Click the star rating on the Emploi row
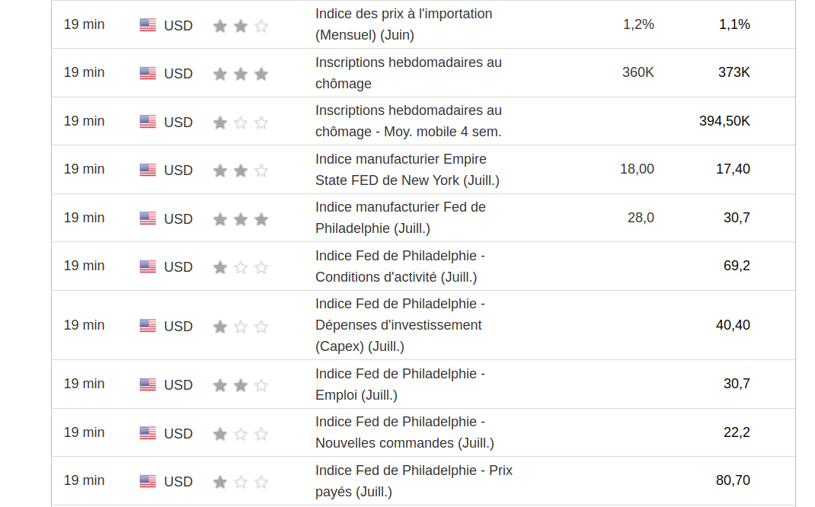This screenshot has height=507, width=815. 241,385
